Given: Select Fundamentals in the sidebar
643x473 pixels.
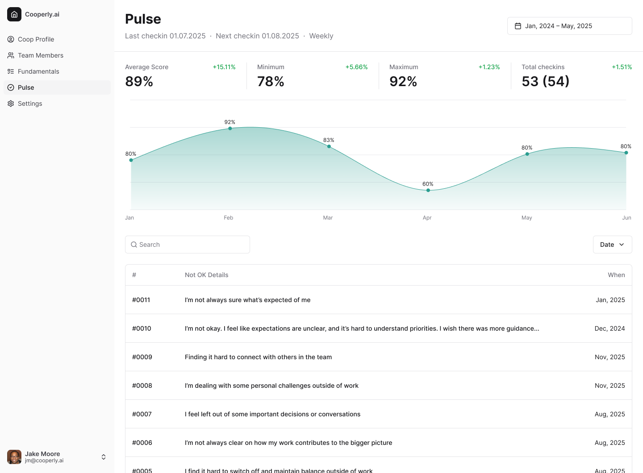Looking at the screenshot, I should tap(38, 71).
